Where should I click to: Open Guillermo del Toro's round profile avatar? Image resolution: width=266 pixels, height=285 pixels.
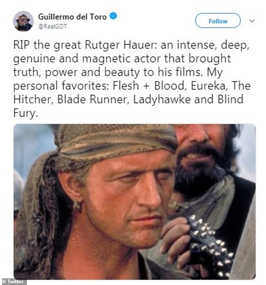(23, 21)
